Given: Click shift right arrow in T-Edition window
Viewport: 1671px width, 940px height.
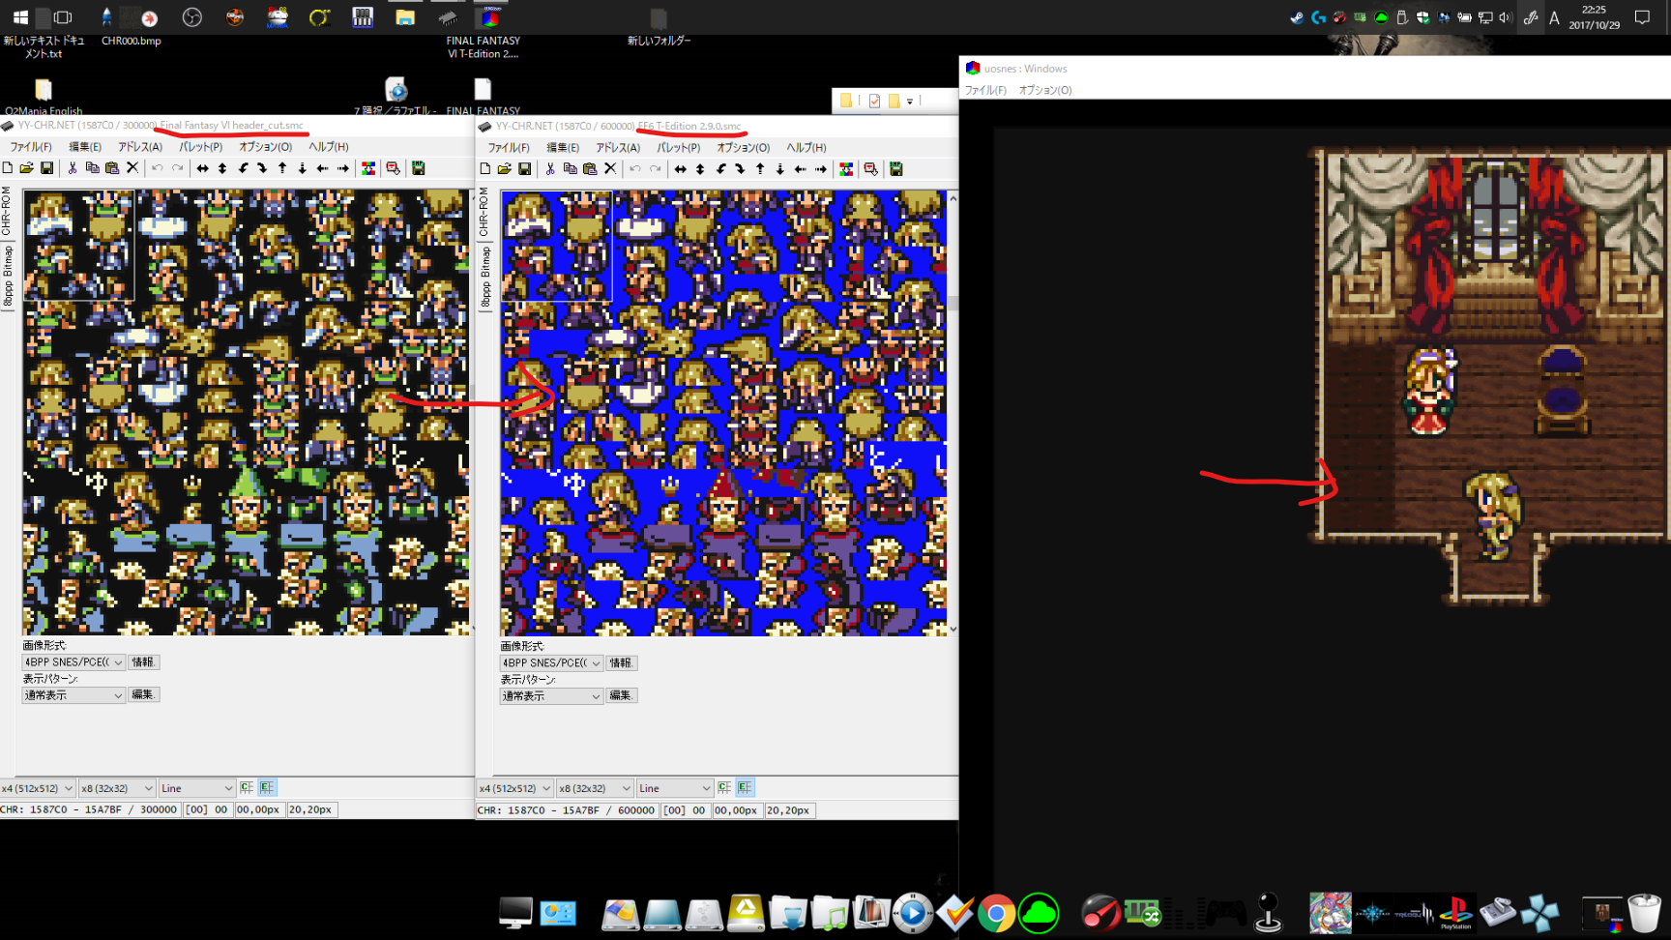Looking at the screenshot, I should (x=821, y=169).
